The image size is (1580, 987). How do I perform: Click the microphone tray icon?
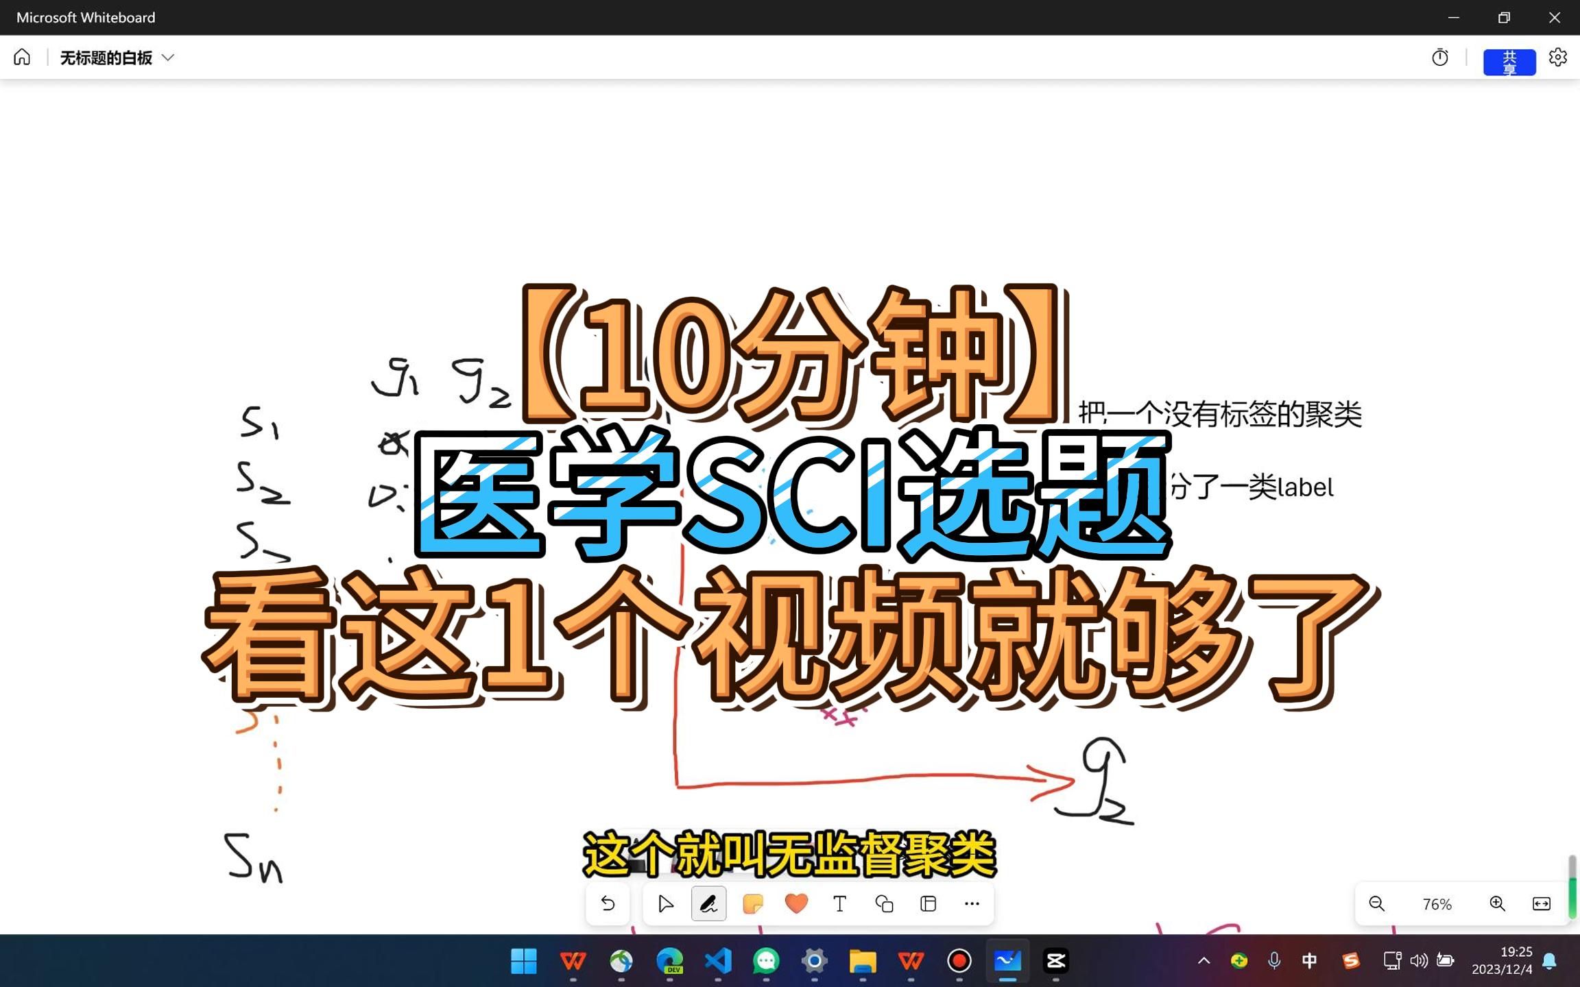tap(1274, 961)
